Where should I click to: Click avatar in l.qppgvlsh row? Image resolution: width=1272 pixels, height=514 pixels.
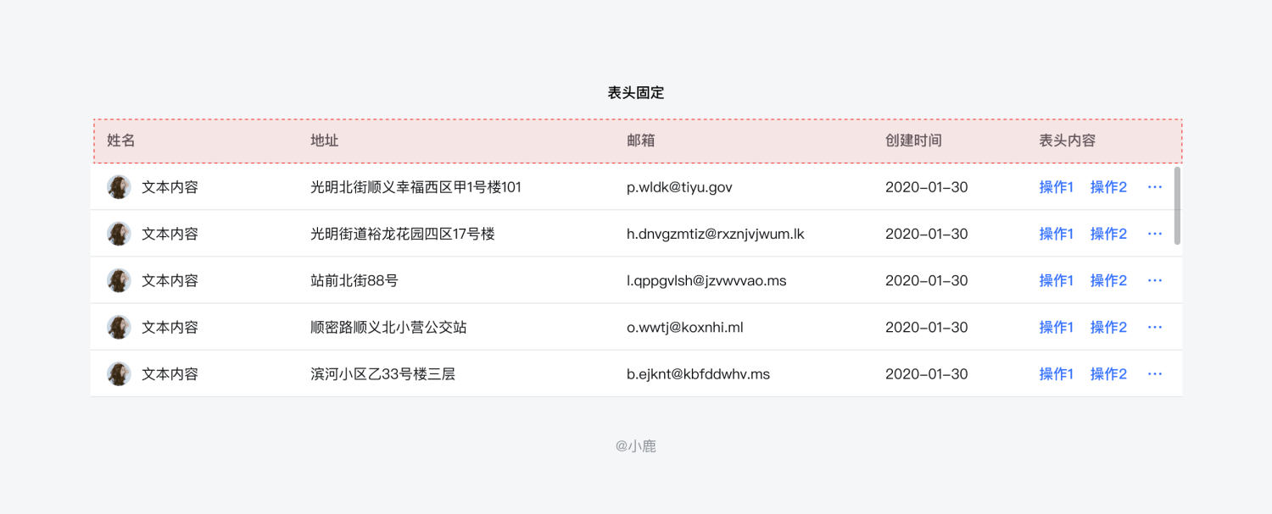(x=119, y=280)
